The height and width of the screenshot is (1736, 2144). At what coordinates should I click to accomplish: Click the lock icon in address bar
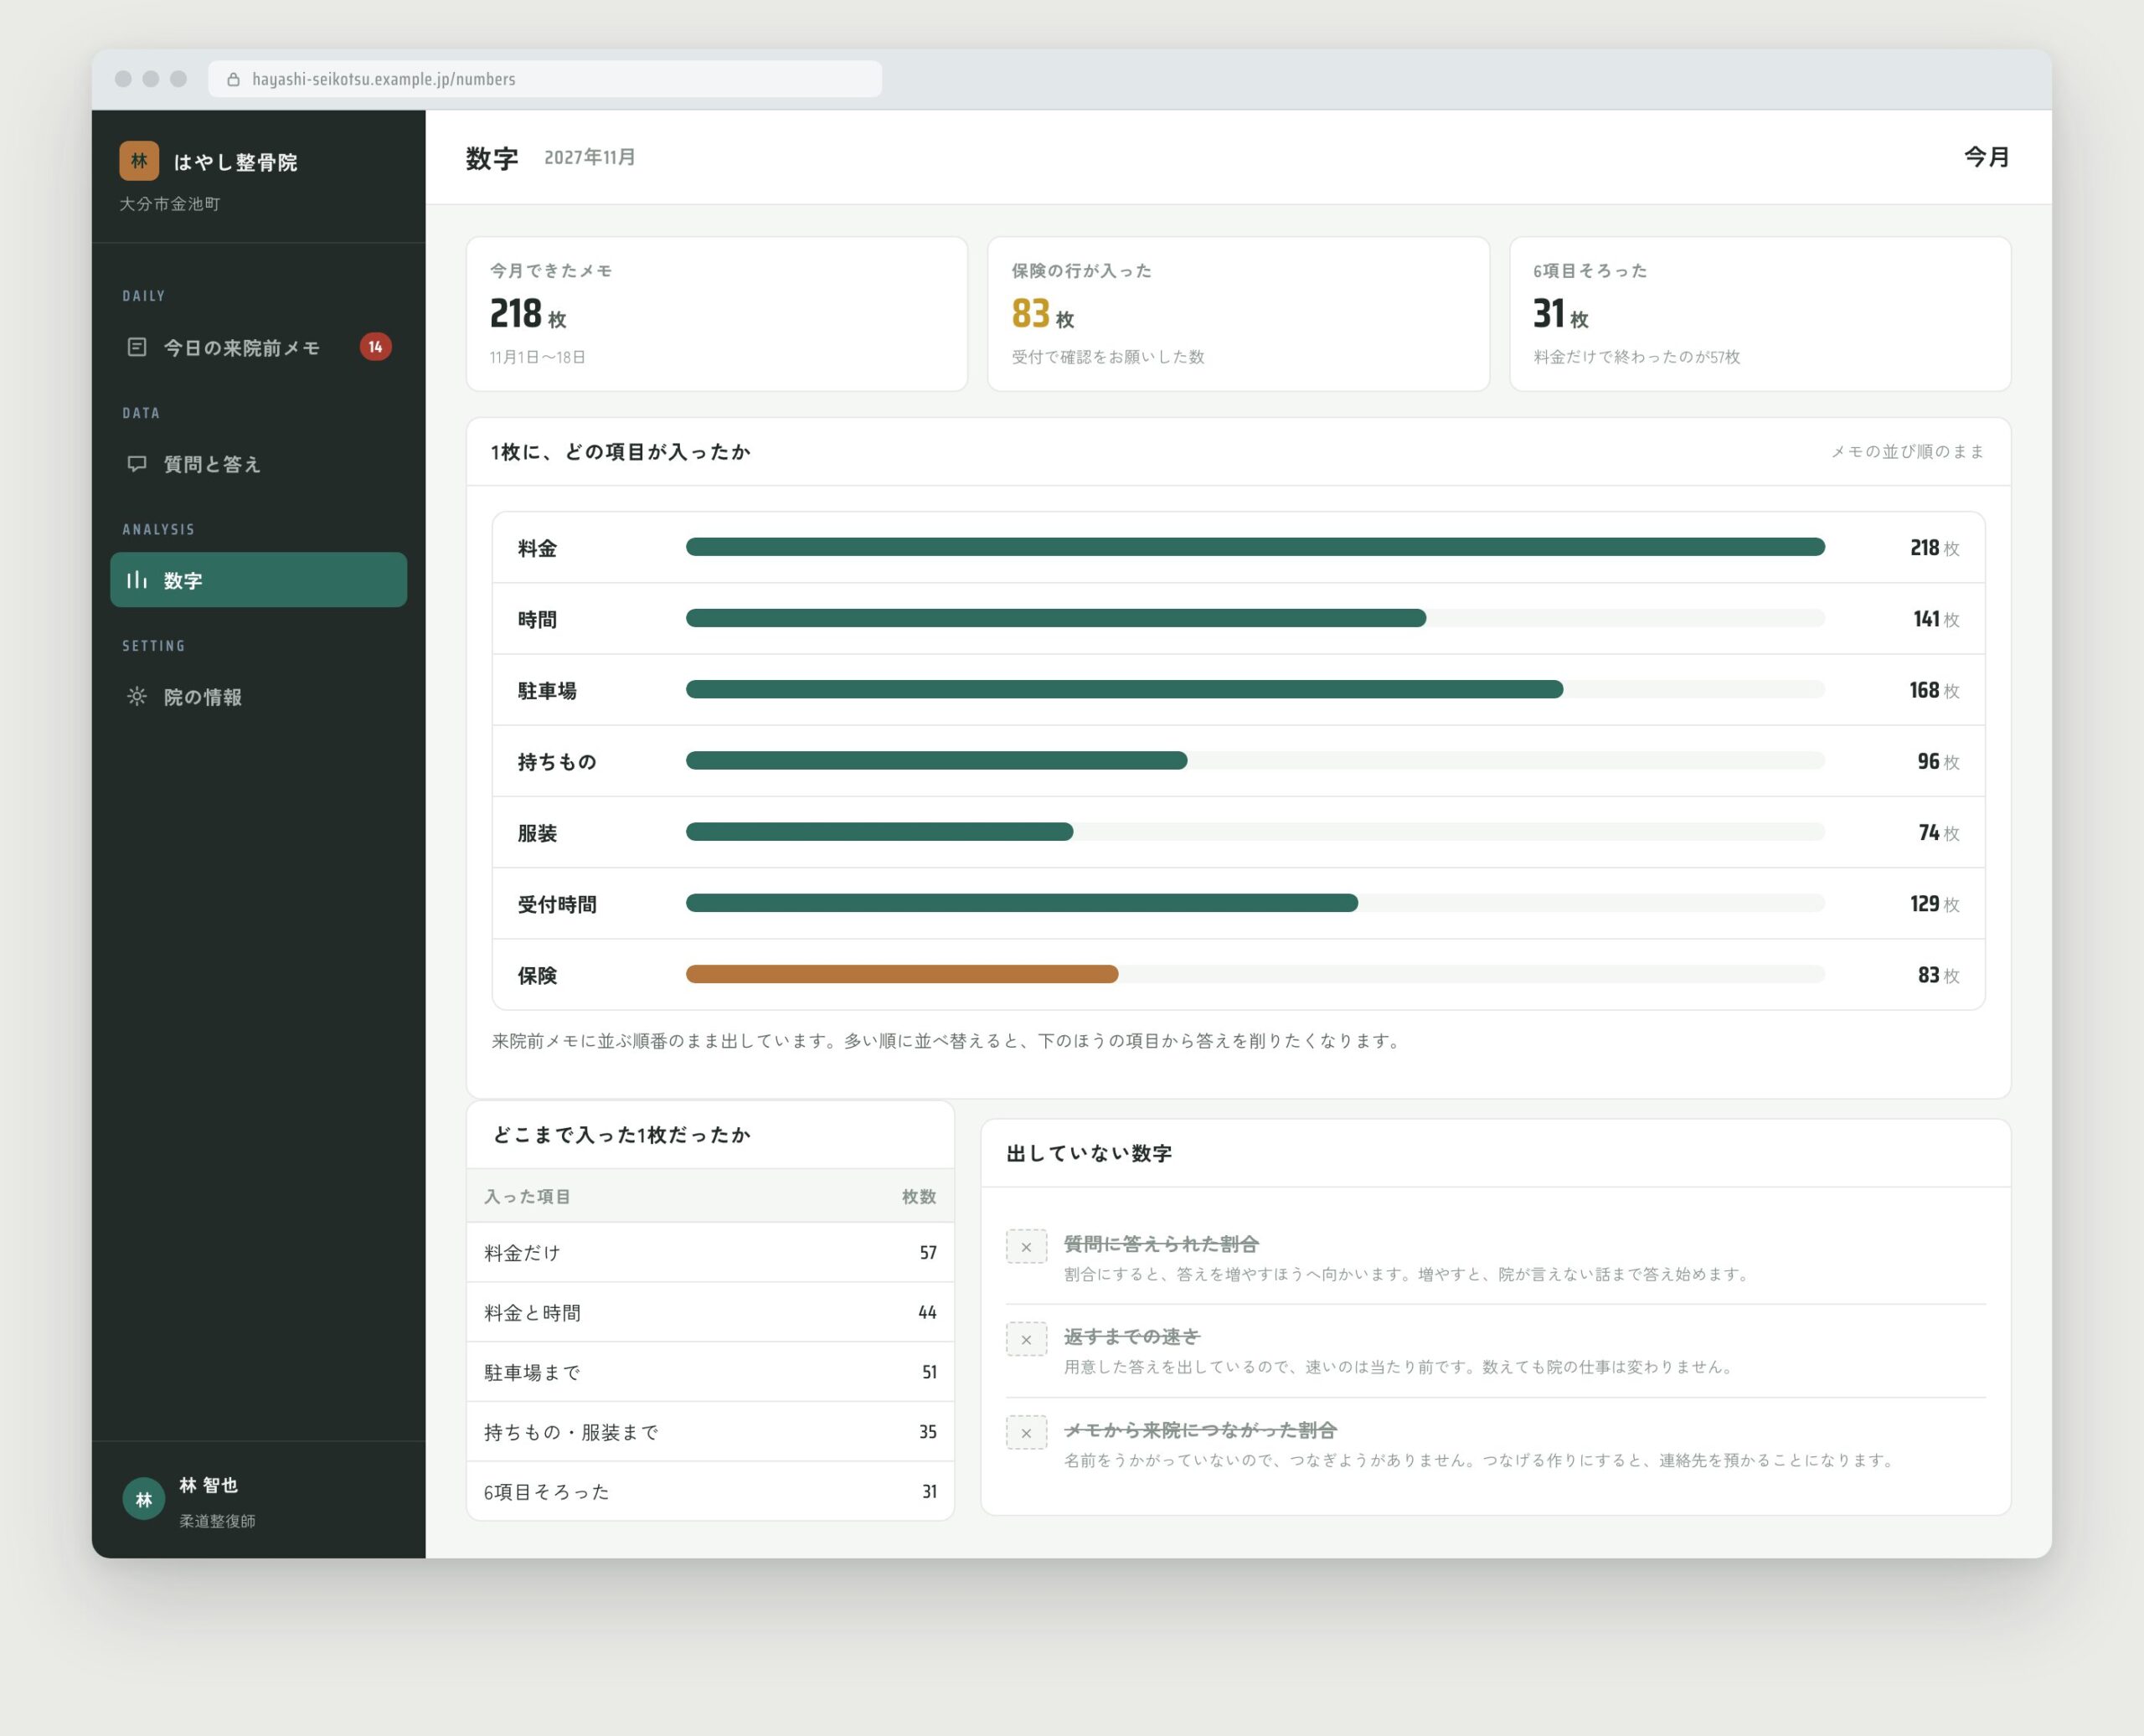tap(233, 79)
